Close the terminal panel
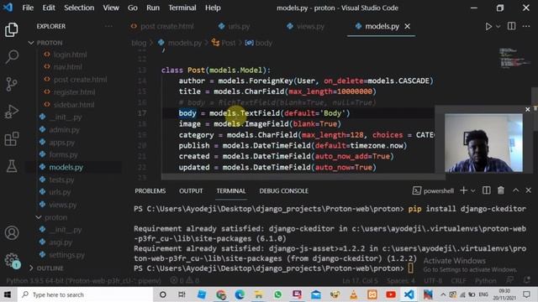Viewport: 538px width, 302px height. [529, 190]
